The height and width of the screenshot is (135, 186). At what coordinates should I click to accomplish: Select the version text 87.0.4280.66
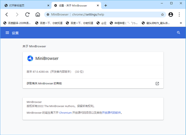click(41, 72)
